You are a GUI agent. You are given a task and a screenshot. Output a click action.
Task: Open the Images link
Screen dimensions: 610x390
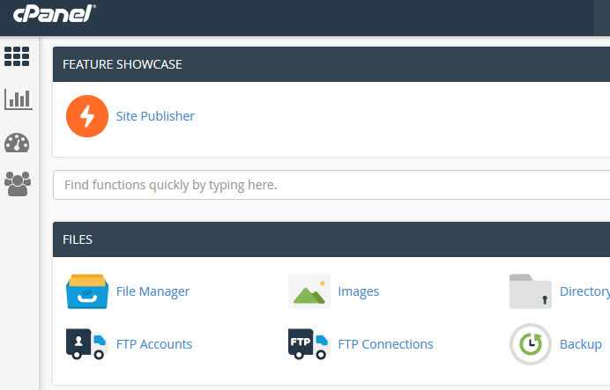click(x=358, y=291)
